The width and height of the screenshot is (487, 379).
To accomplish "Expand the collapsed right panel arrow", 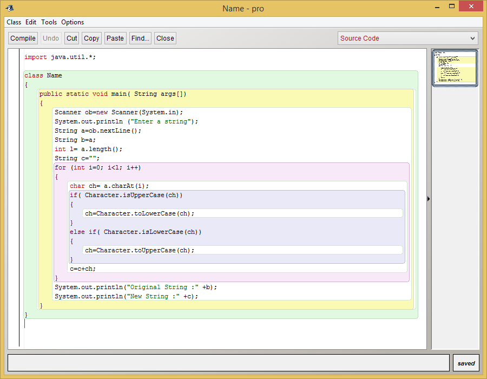I will tap(429, 199).
